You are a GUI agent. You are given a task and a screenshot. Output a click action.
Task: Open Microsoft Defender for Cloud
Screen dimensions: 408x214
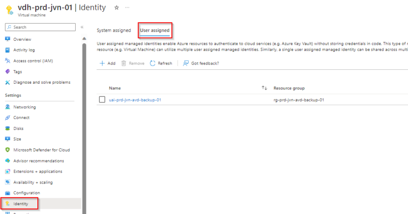coord(42,150)
